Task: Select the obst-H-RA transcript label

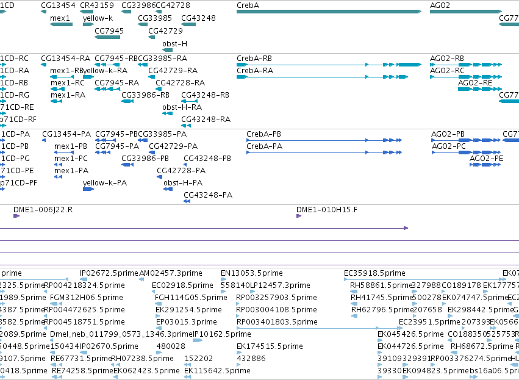Action: 182,107
